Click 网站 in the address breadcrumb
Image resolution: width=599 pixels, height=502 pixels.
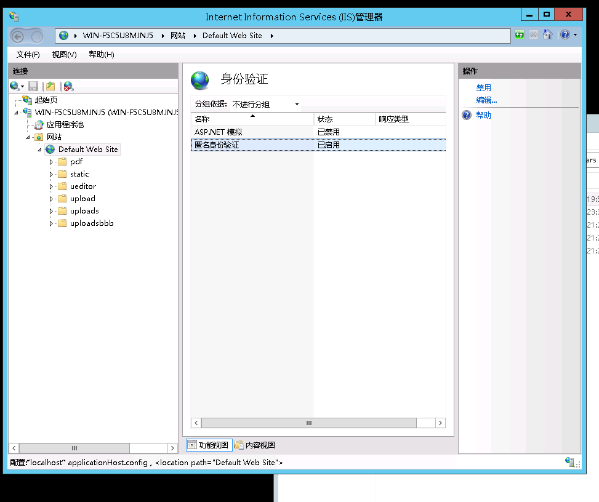pyautogui.click(x=178, y=36)
